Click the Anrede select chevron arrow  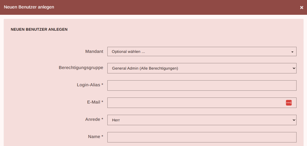(x=294, y=120)
